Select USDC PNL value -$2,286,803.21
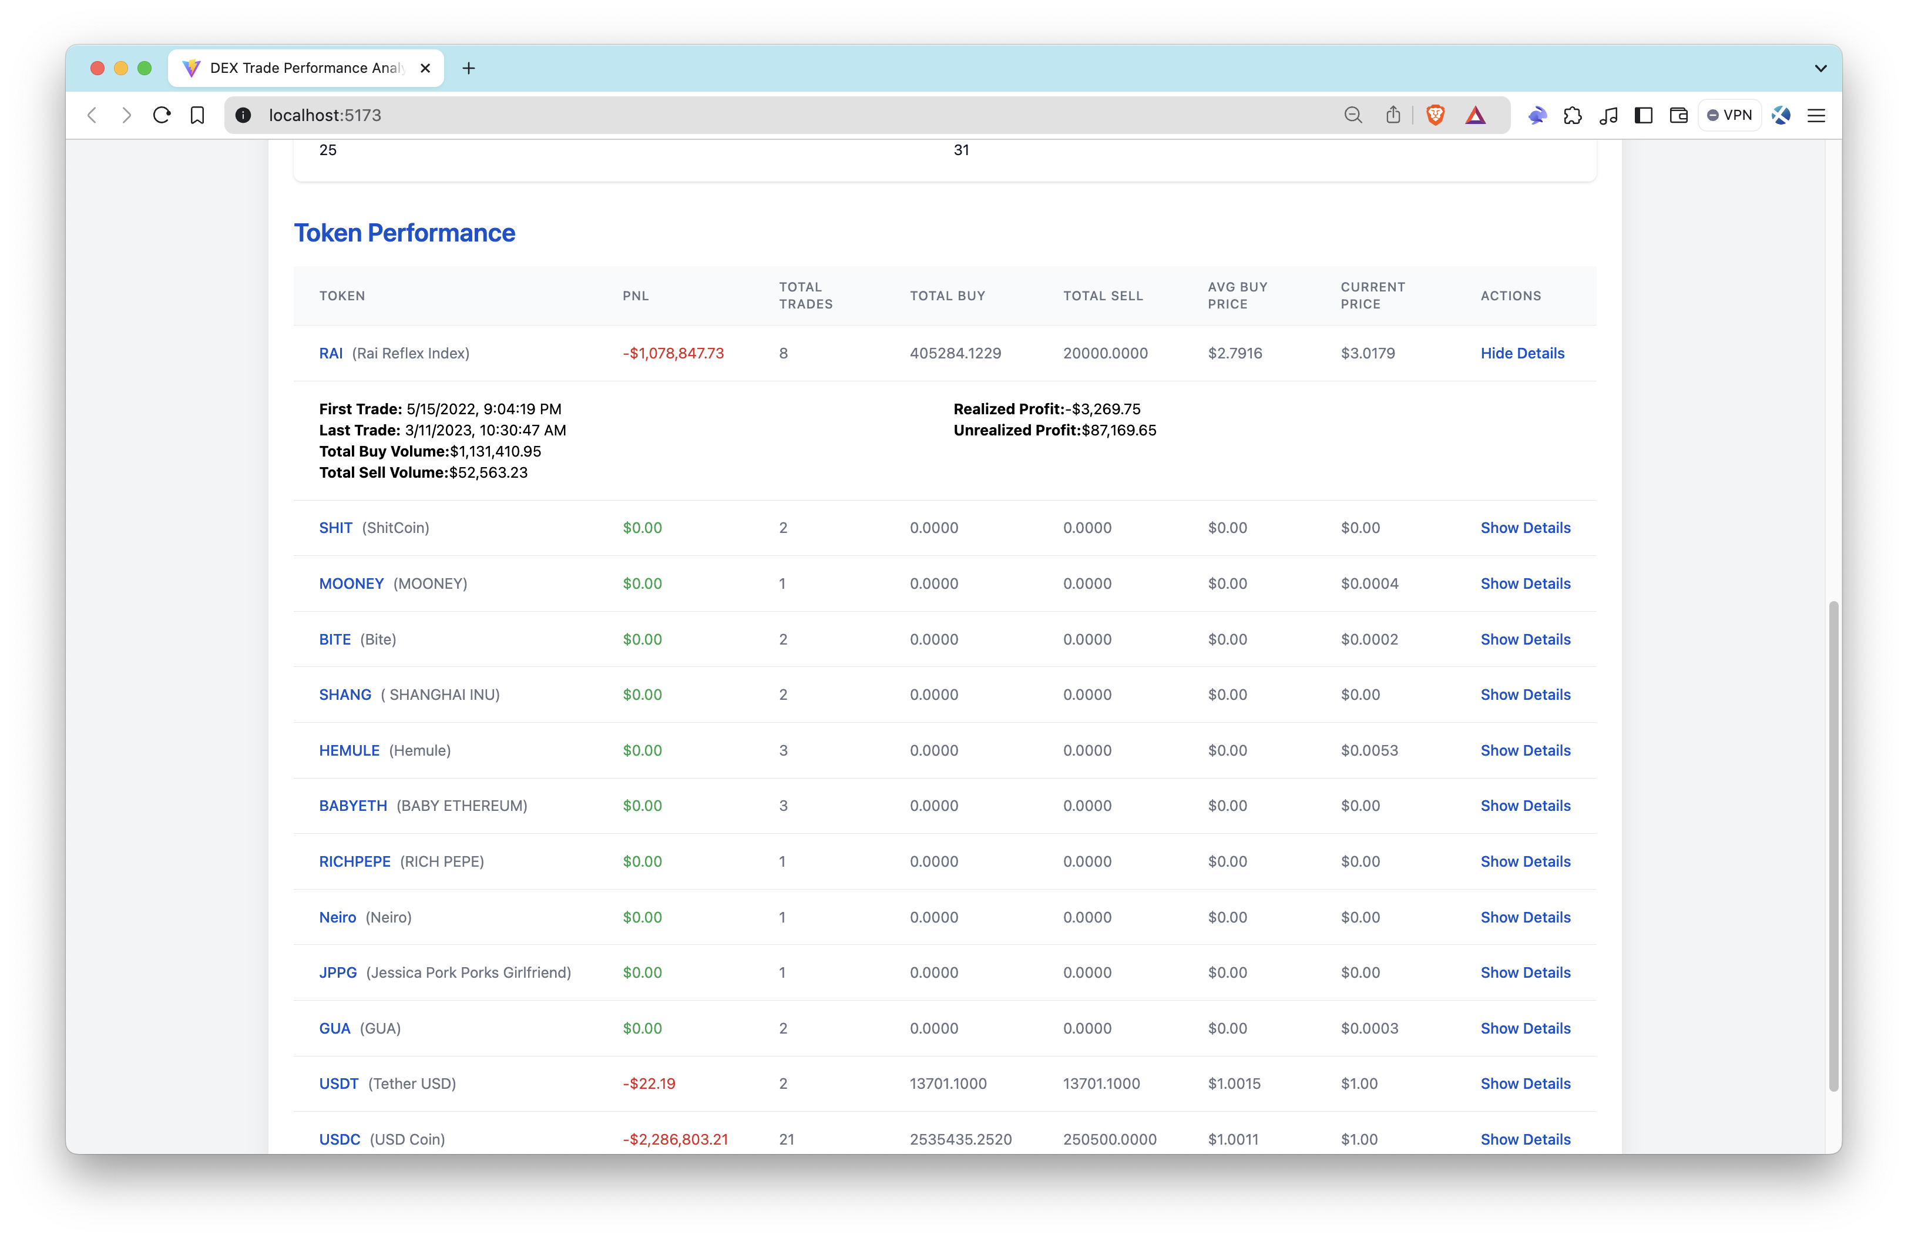The width and height of the screenshot is (1908, 1241). (x=676, y=1139)
